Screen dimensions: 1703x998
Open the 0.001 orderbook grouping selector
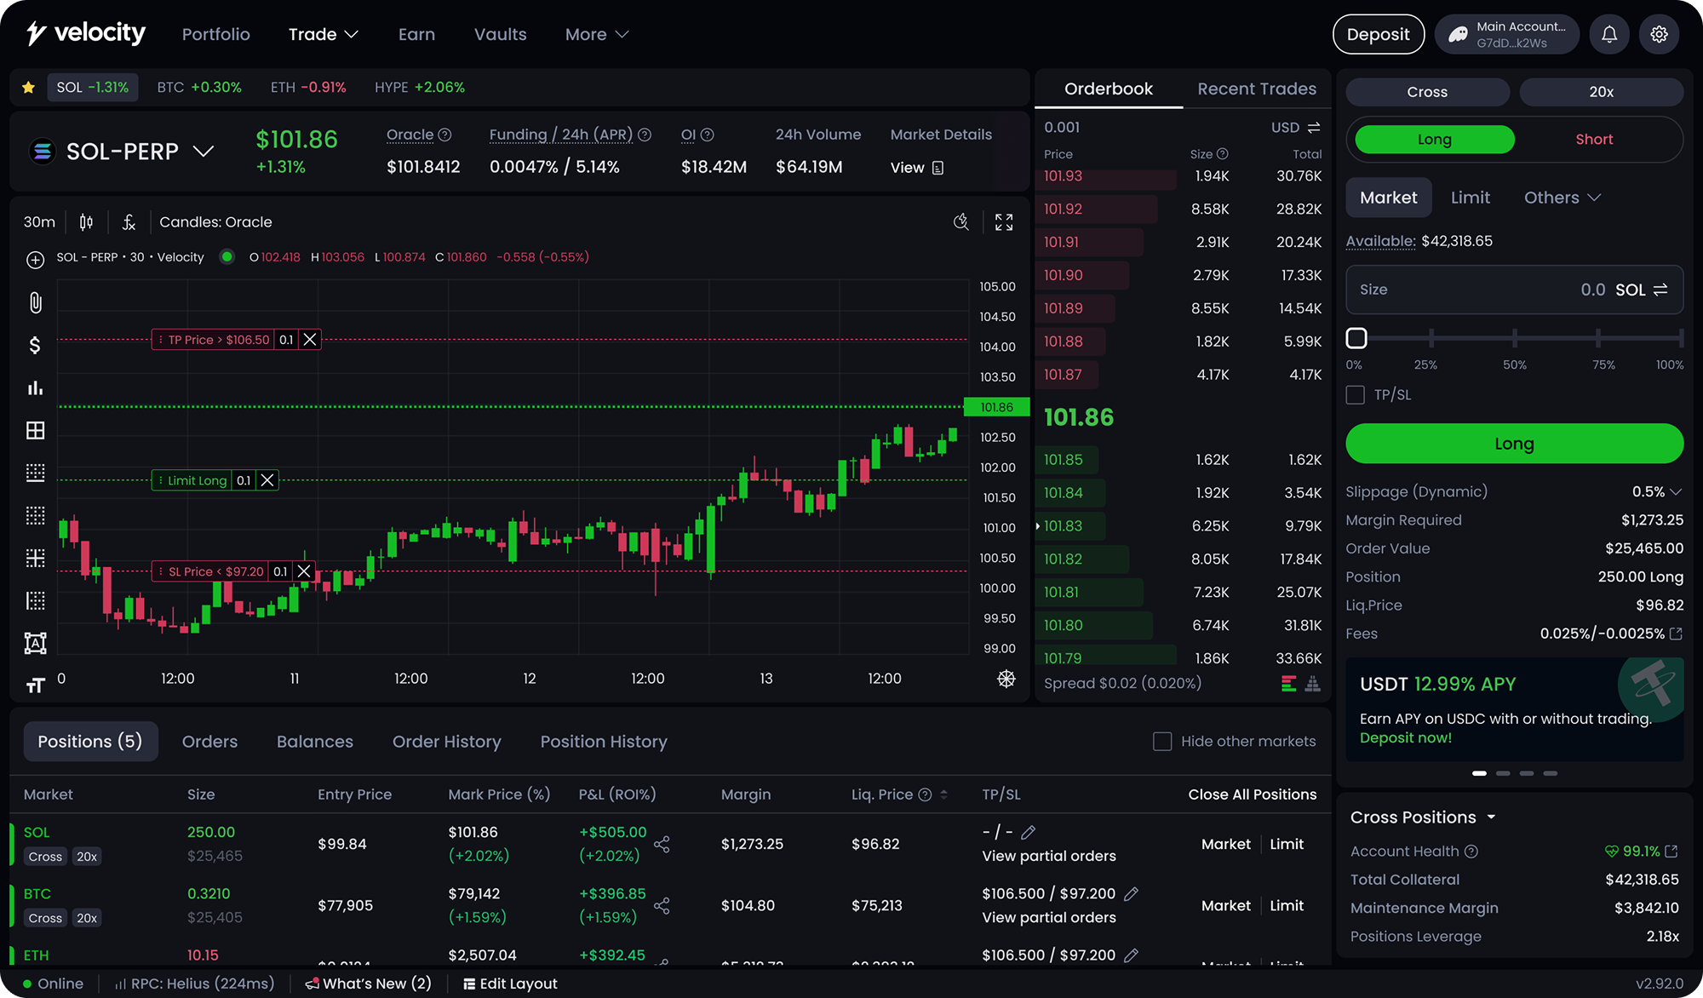point(1062,128)
